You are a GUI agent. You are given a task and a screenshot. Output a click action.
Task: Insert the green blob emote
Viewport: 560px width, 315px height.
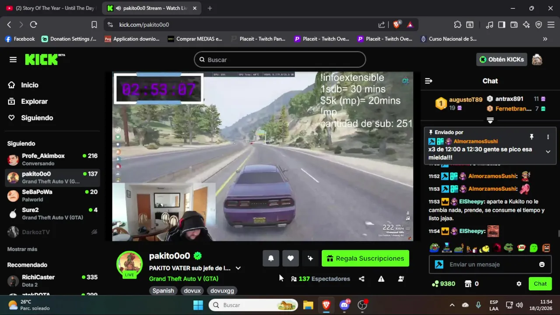pos(534,248)
